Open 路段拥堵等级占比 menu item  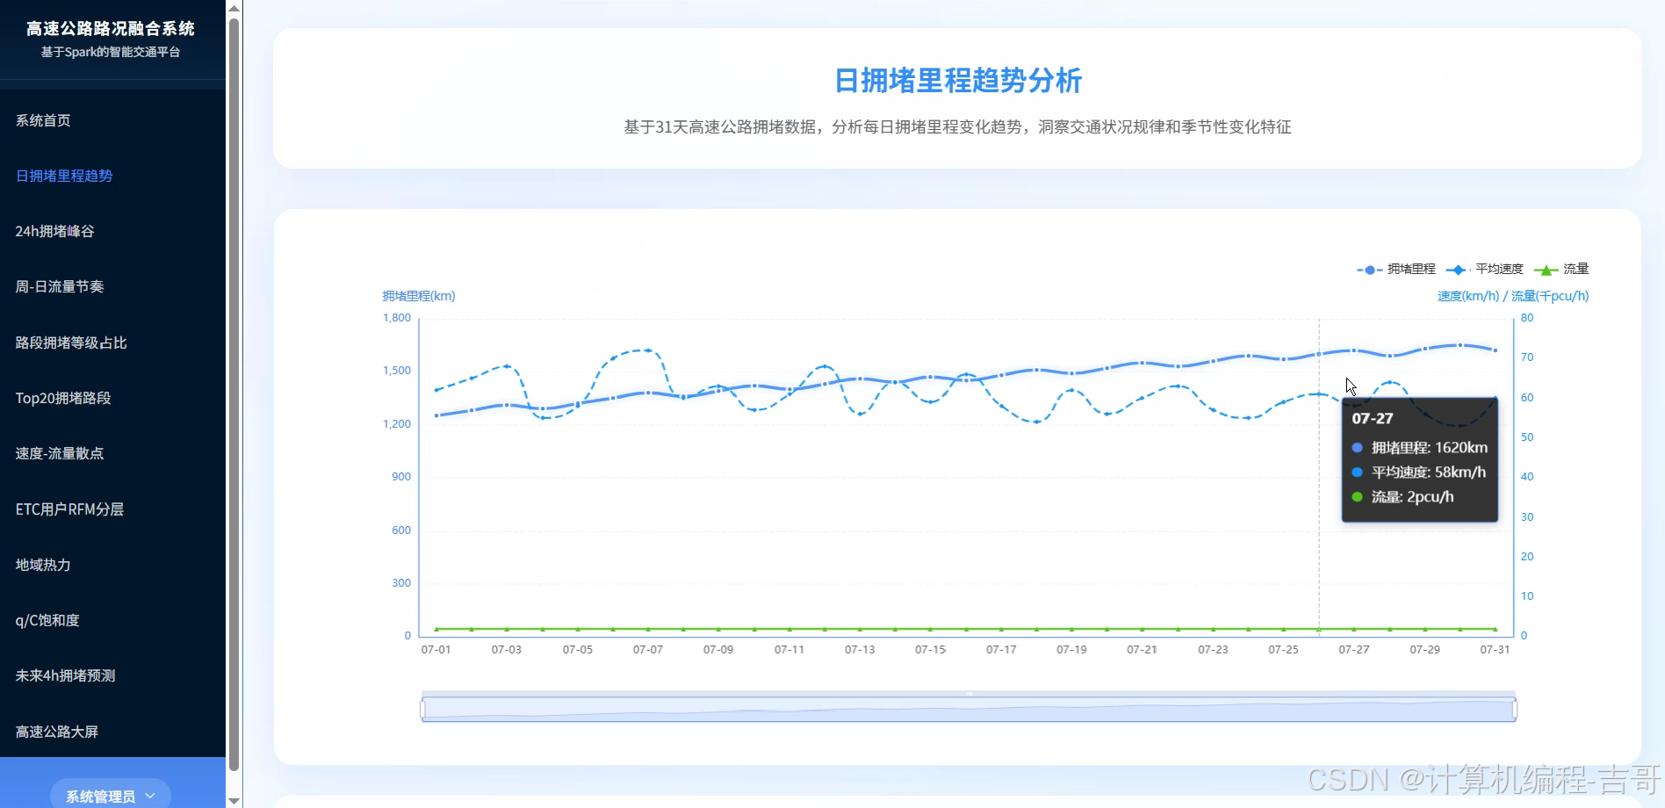[71, 343]
